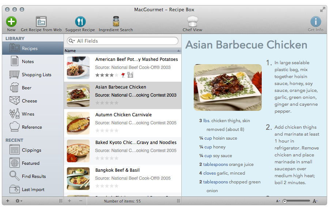Click the add recipe plus under the list
329x210 pixels.
[x=69, y=201]
